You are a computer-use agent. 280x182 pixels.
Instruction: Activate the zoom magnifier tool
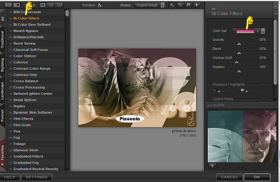click(180, 5)
